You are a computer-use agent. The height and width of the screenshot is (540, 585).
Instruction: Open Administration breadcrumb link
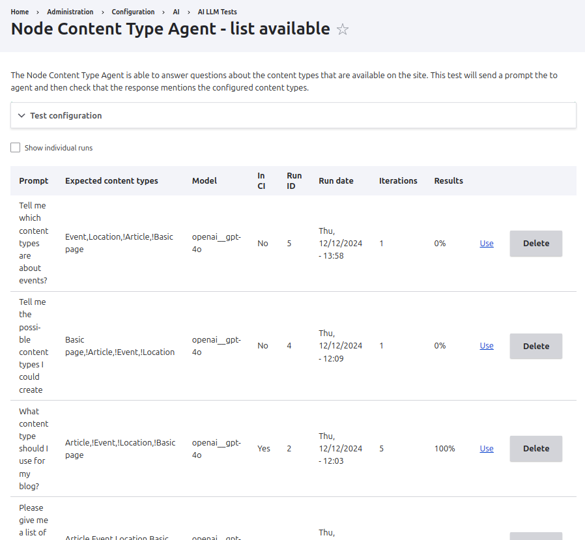(70, 12)
